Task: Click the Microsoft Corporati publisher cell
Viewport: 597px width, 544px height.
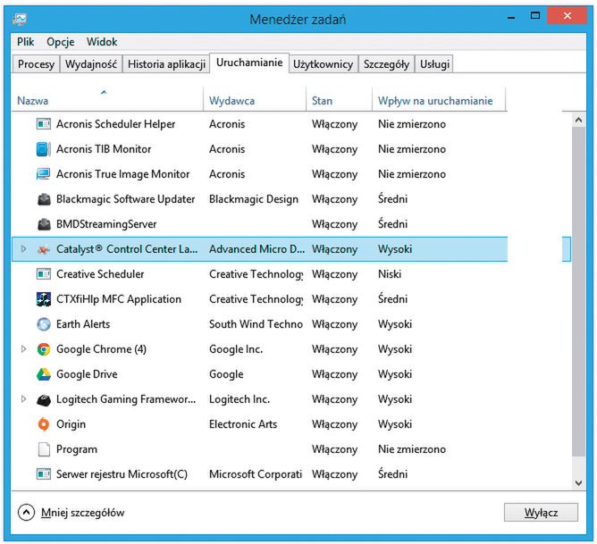Action: (256, 474)
